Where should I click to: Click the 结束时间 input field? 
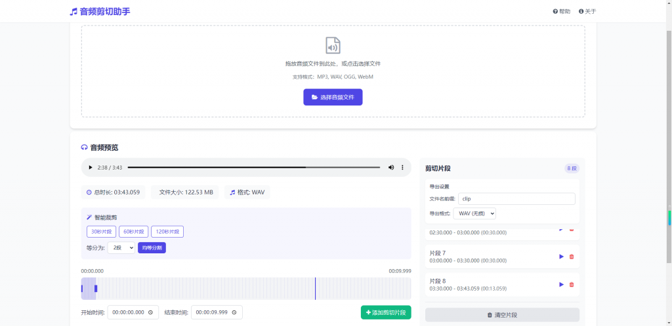pyautogui.click(x=217, y=312)
